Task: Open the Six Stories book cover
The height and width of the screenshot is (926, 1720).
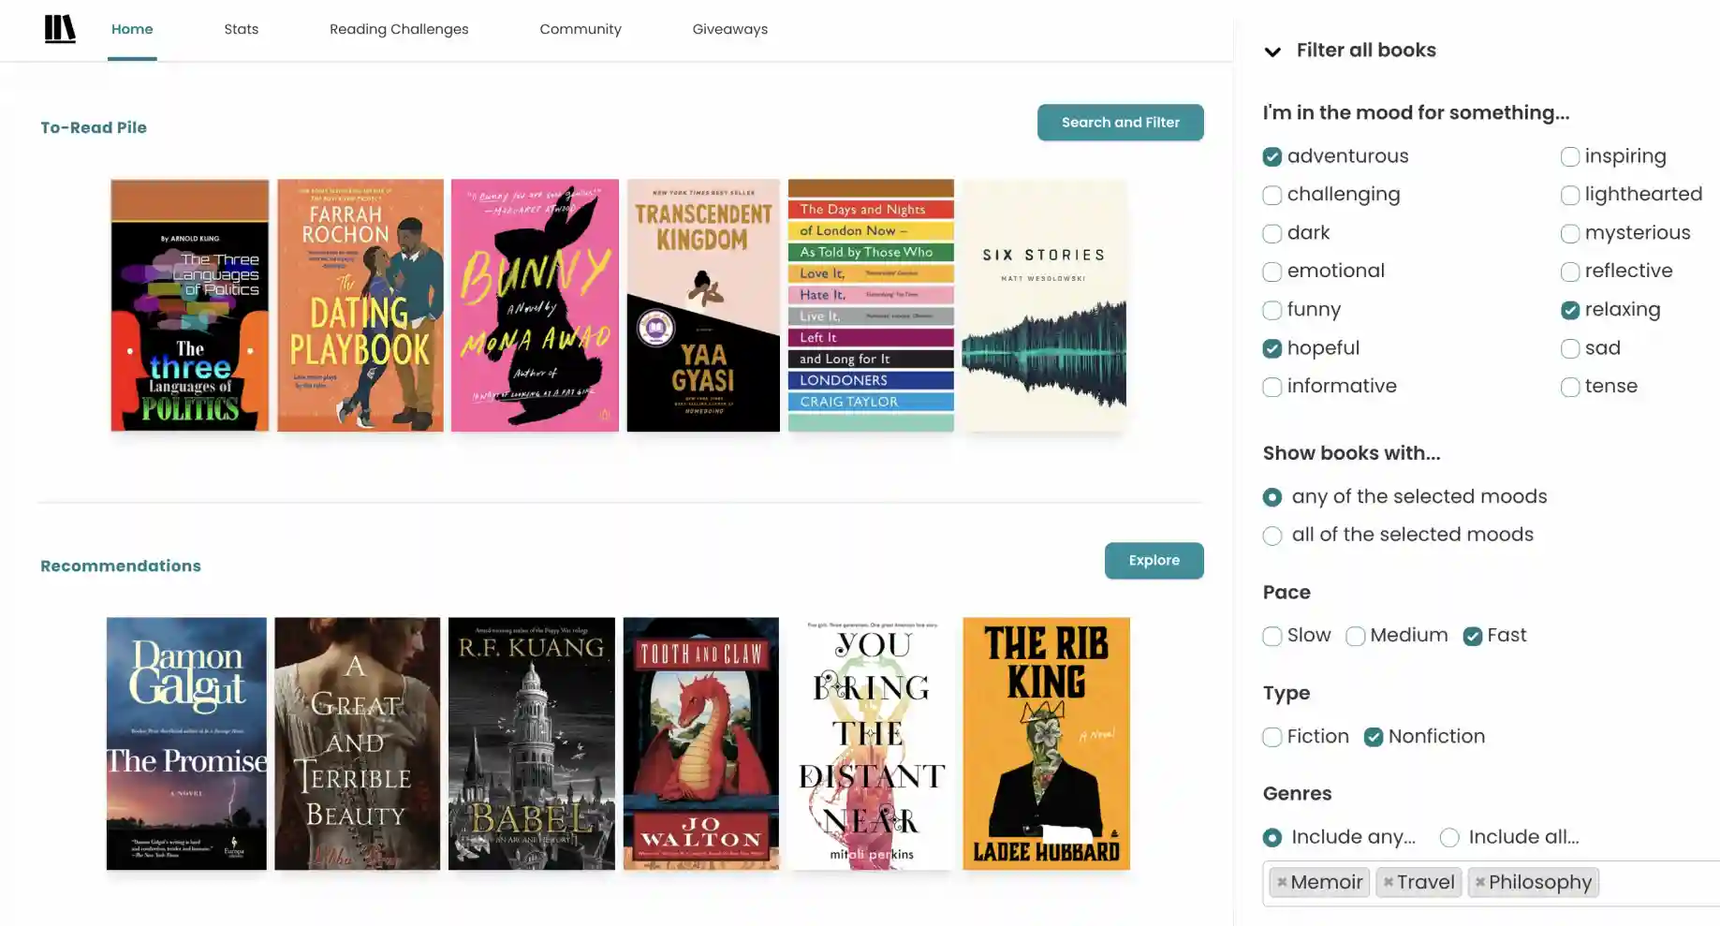Action: click(x=1044, y=305)
